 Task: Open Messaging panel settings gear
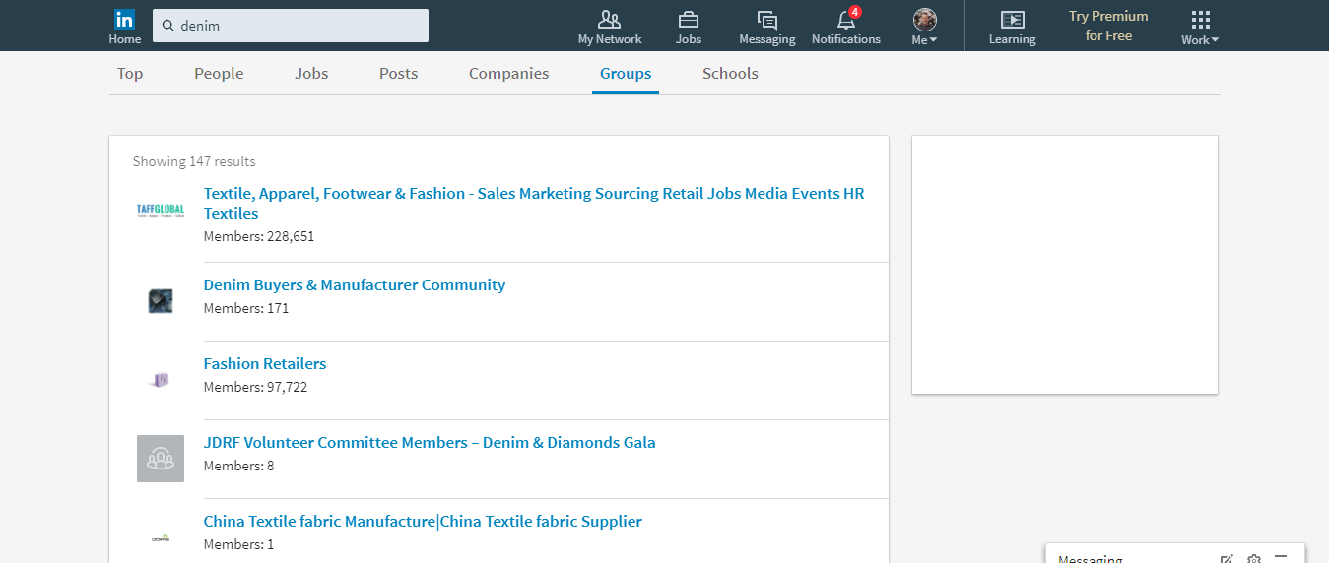1253,559
